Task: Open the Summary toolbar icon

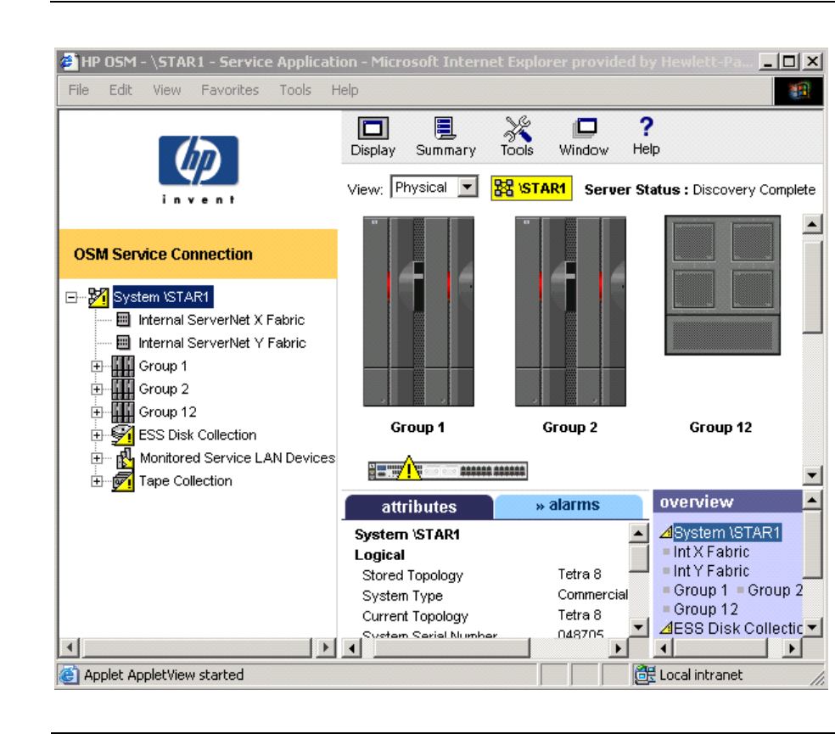Action: click(x=445, y=129)
